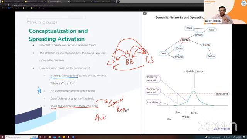Open the notification center icon
This screenshot has height=139, width=247.
[244, 137]
